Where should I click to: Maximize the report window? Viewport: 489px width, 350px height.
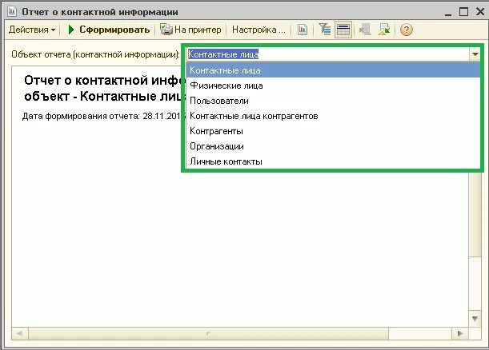pyautogui.click(x=463, y=12)
